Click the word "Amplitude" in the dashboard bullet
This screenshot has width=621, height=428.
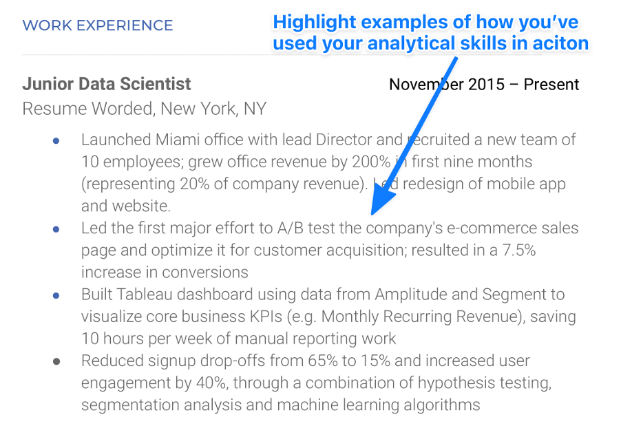[411, 295]
